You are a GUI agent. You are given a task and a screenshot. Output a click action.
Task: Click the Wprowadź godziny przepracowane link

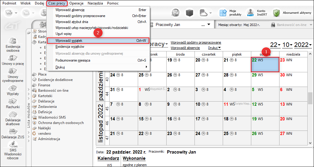tap(196, 42)
